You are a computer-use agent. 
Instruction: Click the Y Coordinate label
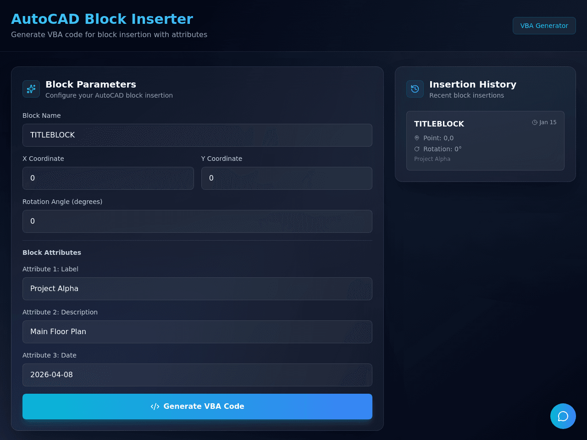click(x=222, y=159)
